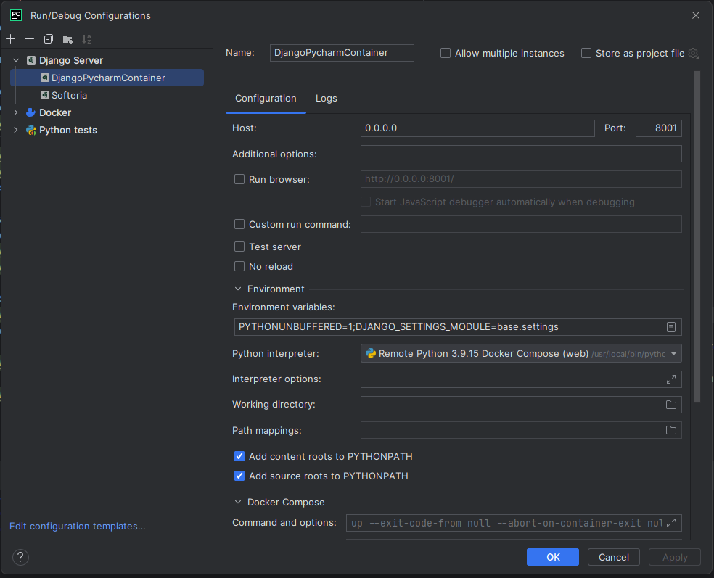714x578 pixels.
Task: Click the Remove Configuration minus icon
Action: pyautogui.click(x=29, y=39)
